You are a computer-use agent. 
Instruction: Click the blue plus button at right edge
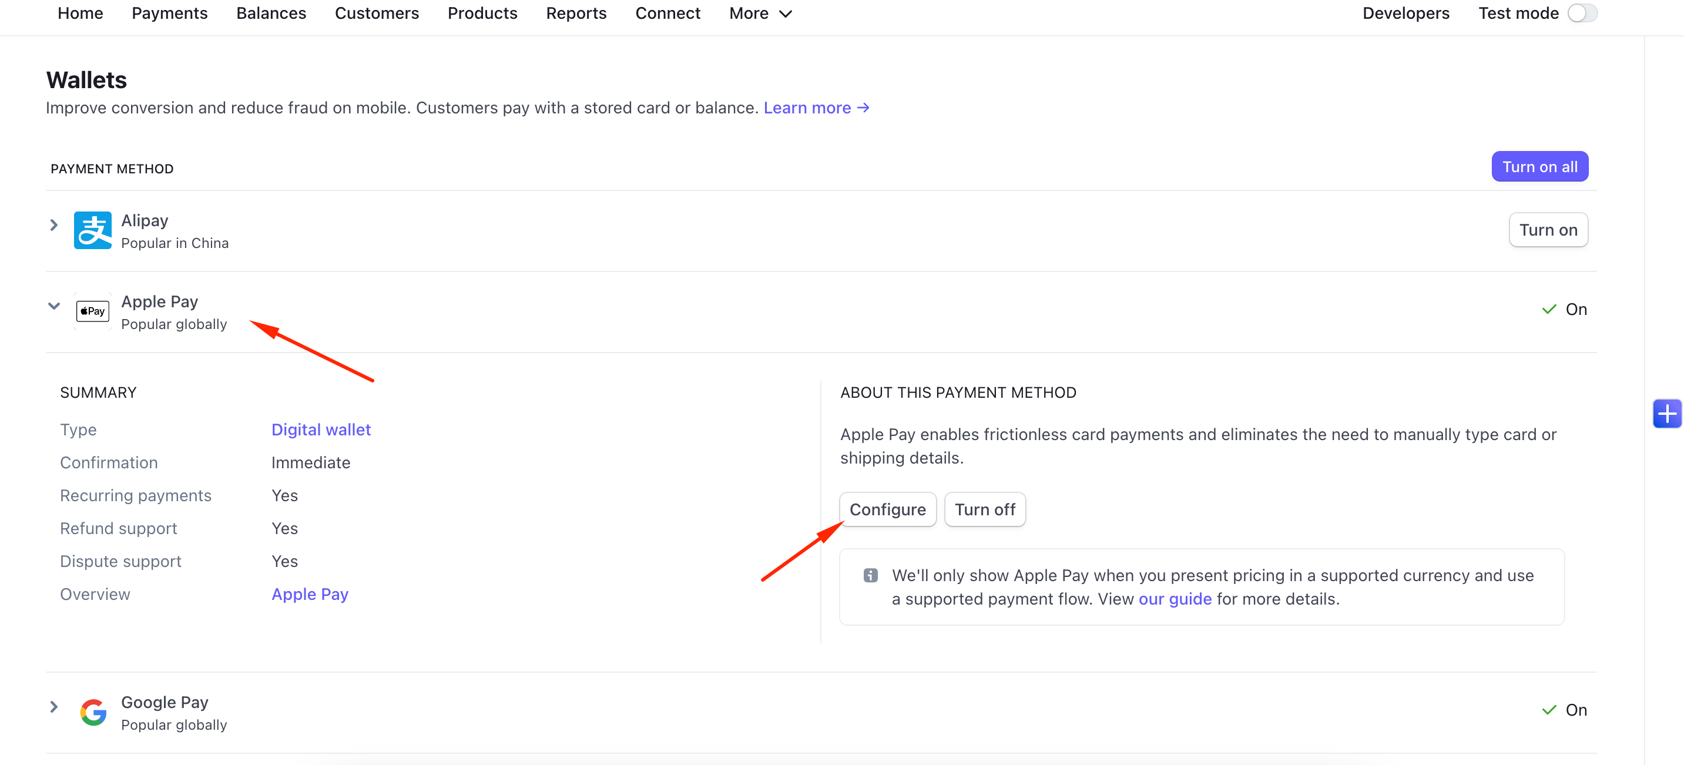1667,413
